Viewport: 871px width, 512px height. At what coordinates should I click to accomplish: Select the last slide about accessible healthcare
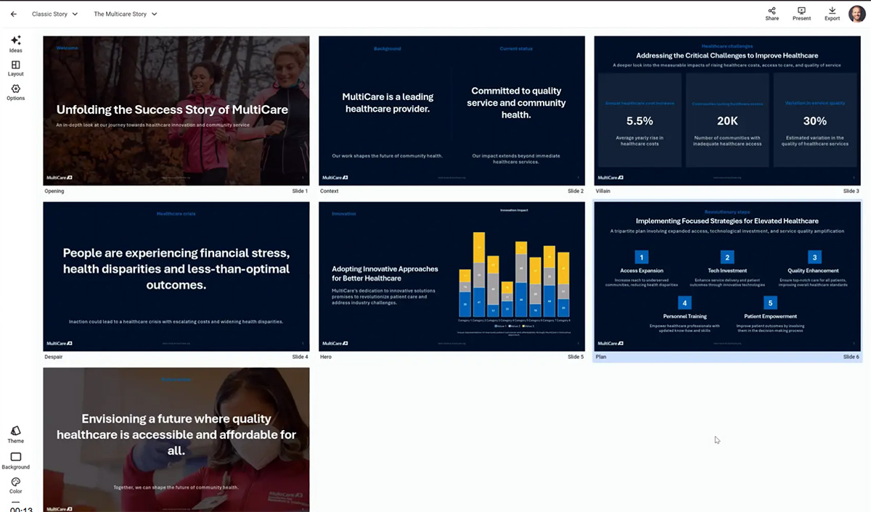(x=176, y=439)
